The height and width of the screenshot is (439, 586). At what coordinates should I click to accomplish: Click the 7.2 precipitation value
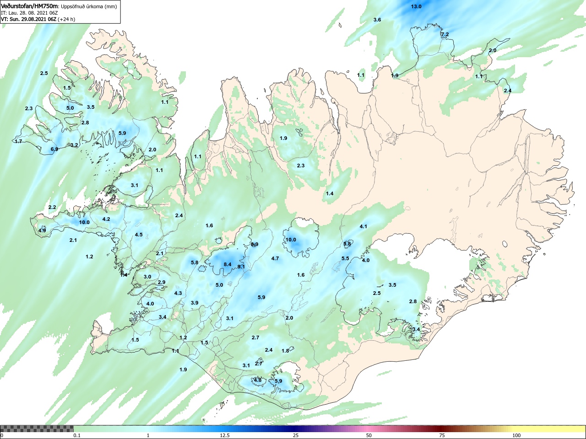pos(445,34)
